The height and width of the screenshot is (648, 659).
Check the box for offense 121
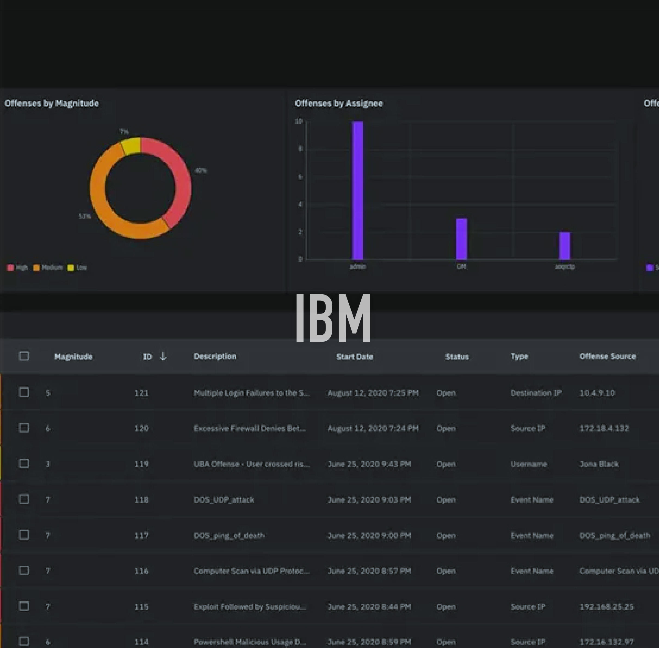(x=24, y=392)
